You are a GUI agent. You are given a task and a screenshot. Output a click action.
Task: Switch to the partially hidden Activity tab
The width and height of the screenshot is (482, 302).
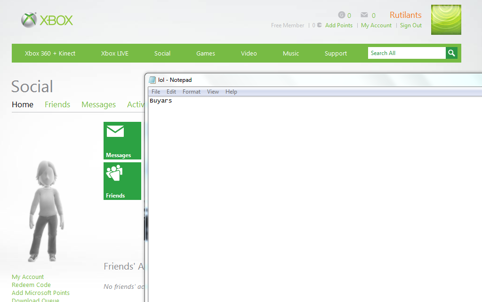click(136, 104)
